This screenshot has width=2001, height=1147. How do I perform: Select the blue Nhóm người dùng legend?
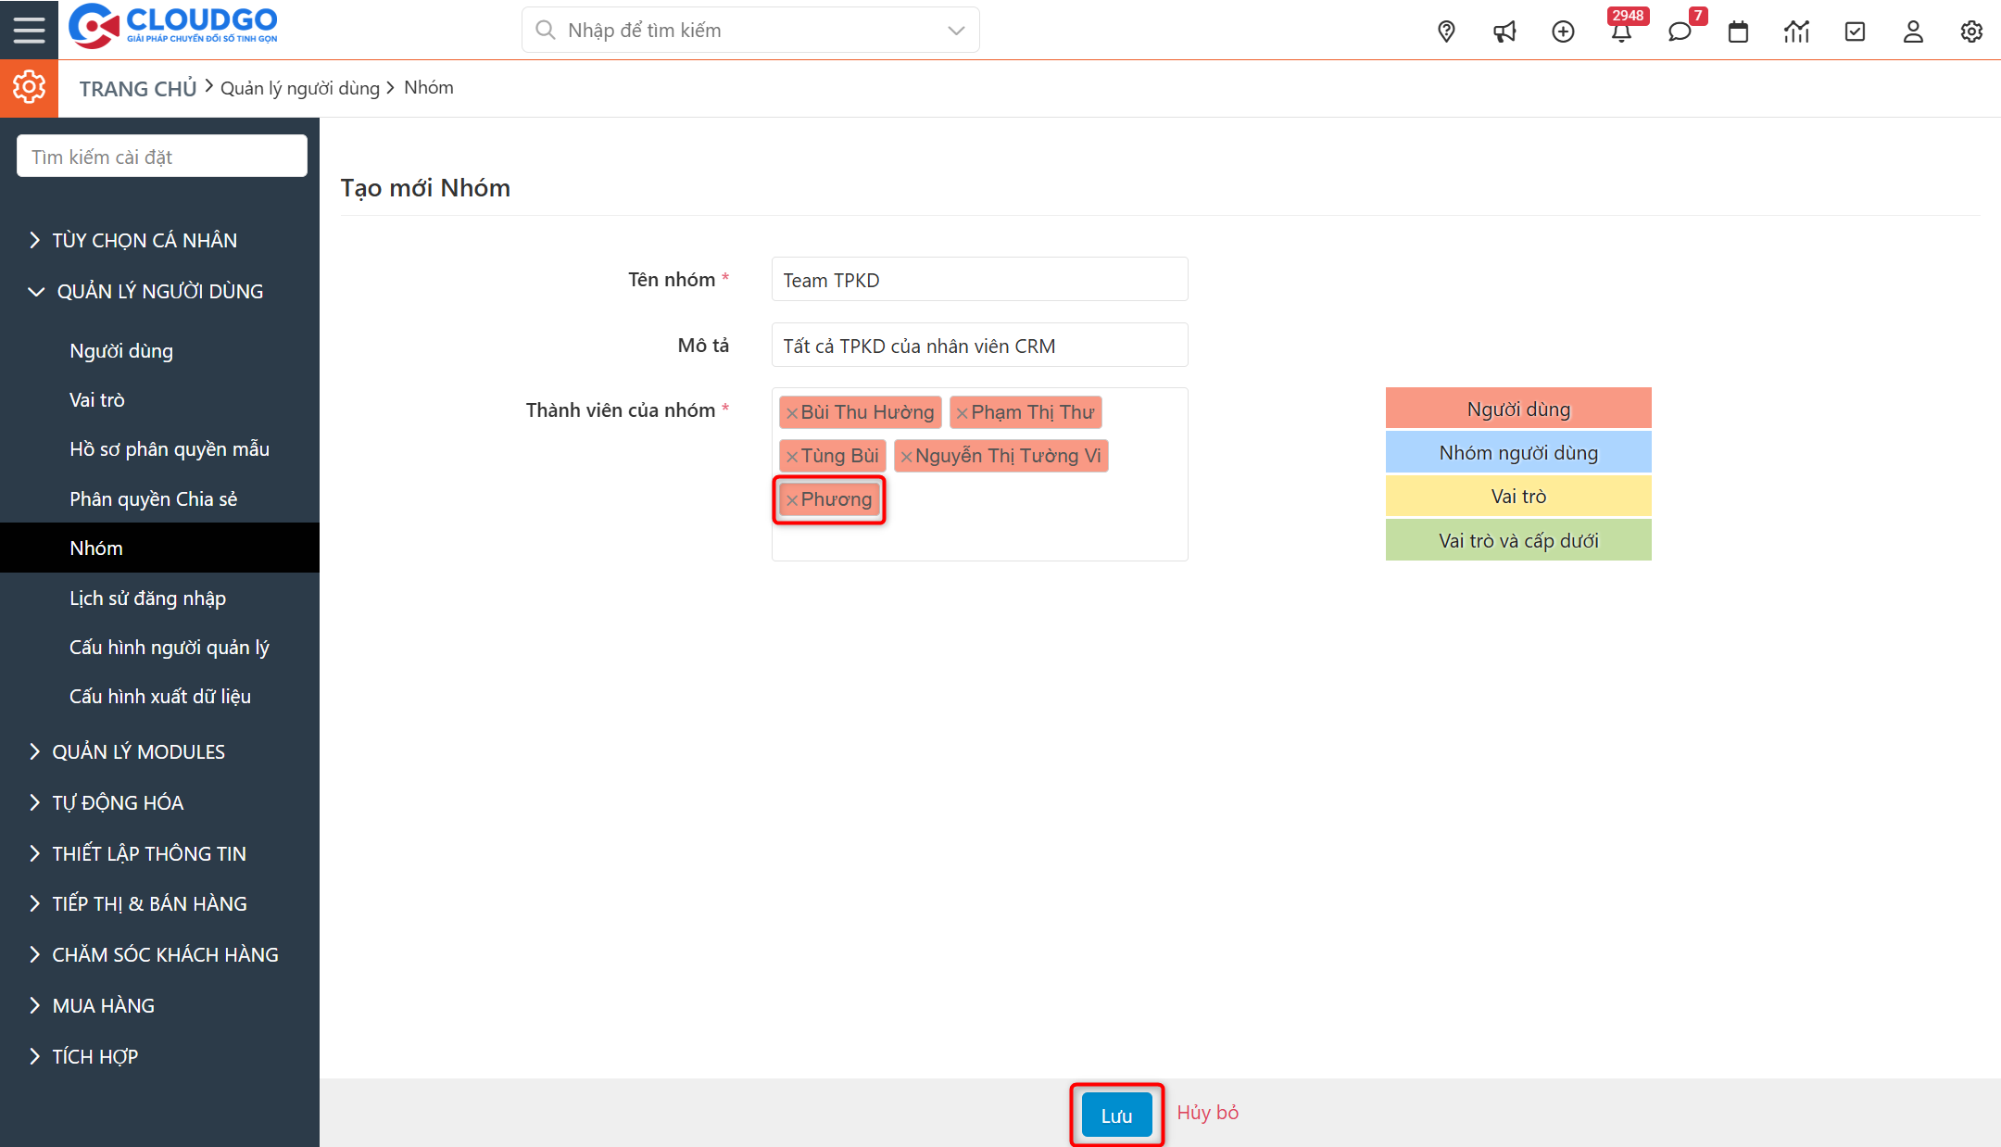pyautogui.click(x=1517, y=453)
